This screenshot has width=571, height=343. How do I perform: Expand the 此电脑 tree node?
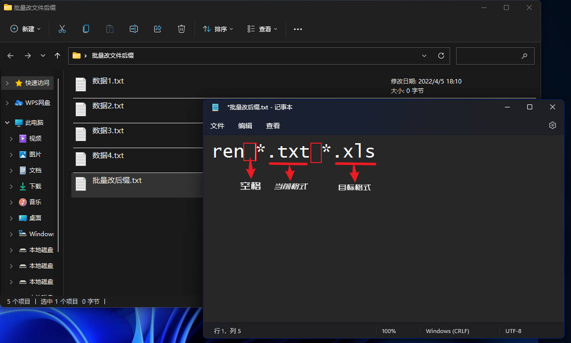(x=7, y=123)
